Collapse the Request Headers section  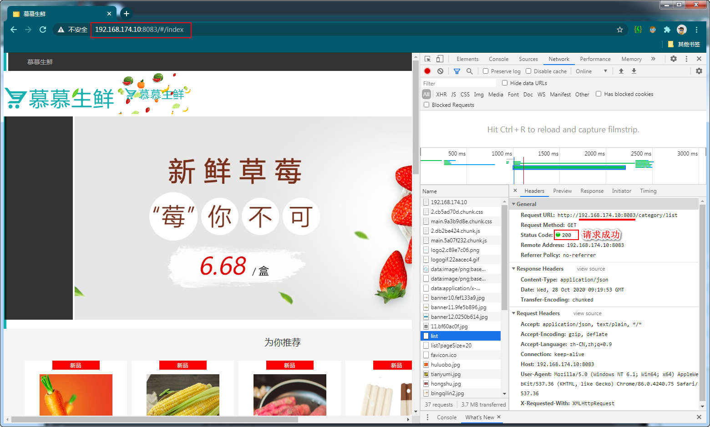514,313
